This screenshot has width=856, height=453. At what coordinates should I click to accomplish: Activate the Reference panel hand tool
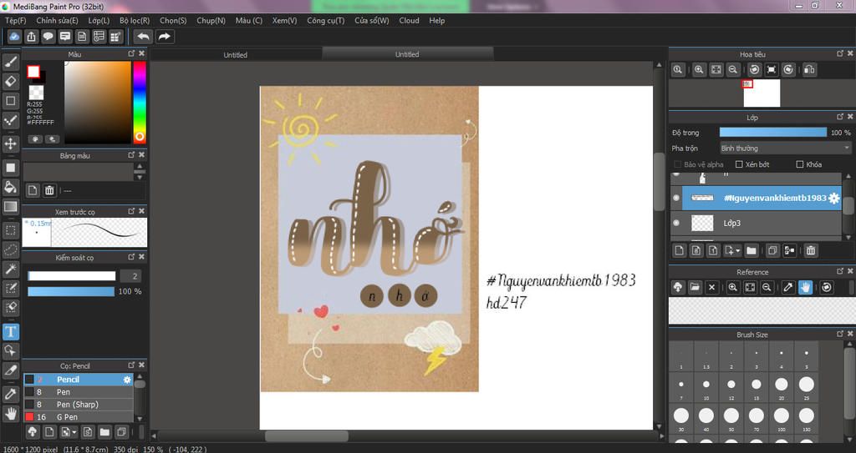point(805,287)
